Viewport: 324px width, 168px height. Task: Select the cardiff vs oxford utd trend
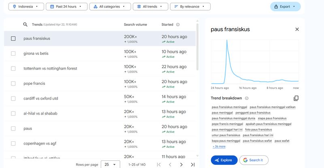tap(100, 99)
